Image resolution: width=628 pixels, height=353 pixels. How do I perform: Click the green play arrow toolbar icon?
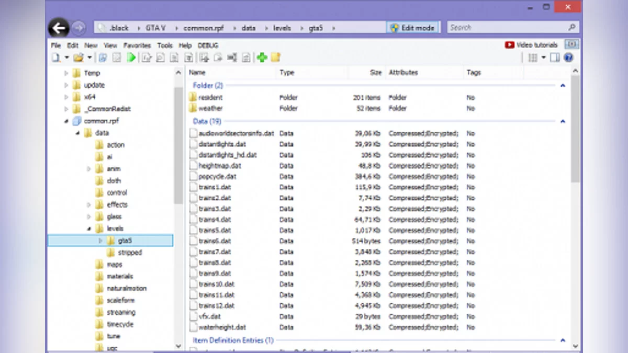pyautogui.click(x=131, y=58)
